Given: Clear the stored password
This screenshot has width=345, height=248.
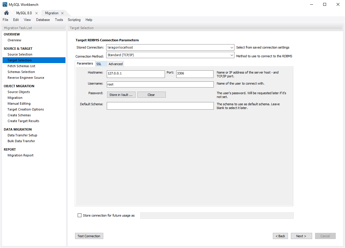Looking at the screenshot, I should pos(151,95).
